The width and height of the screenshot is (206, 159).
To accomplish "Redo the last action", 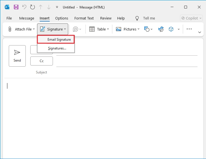I will click(33, 7).
